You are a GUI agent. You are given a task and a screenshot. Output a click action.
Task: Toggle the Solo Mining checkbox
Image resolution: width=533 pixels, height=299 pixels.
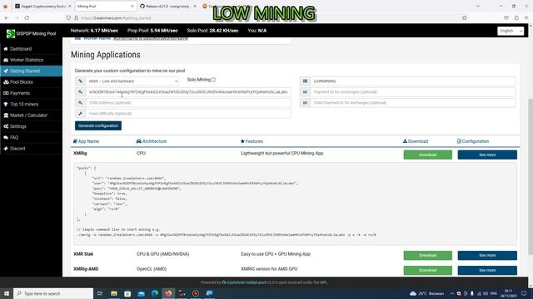pos(213,80)
